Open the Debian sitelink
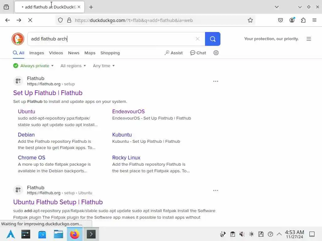This screenshot has width=322, height=241. (x=26, y=135)
